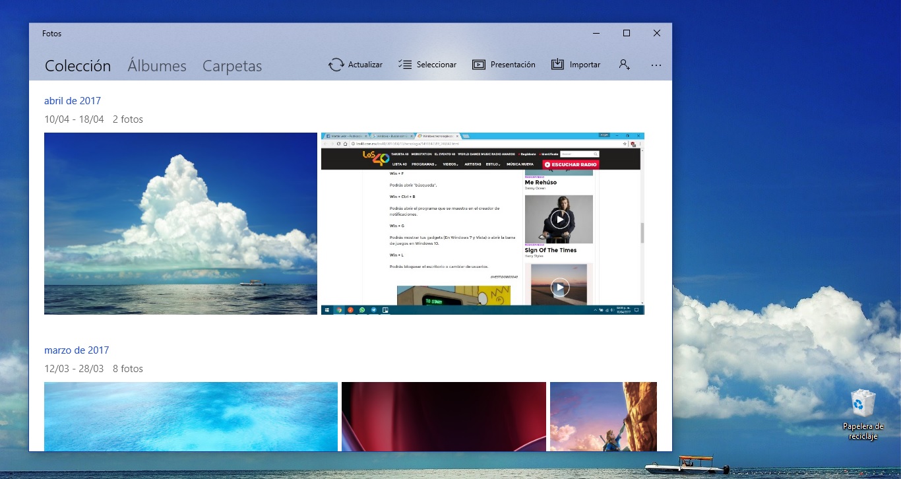Open the turquoise ocean thumbnail in marzo
This screenshot has width=901, height=479.
click(x=191, y=416)
